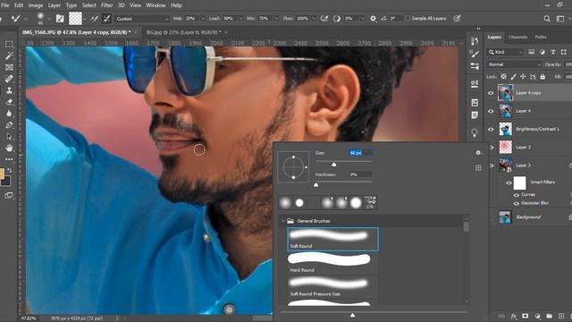Create new brush preset plus icon
The image size is (572, 322).
point(478,168)
